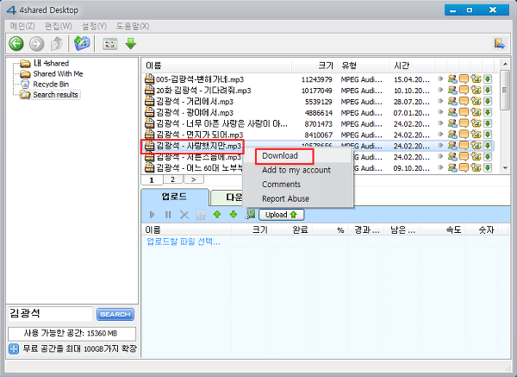Click the share people icon for 005-김광석-변해가네.mp3
The width and height of the screenshot is (517, 377).
452,79
